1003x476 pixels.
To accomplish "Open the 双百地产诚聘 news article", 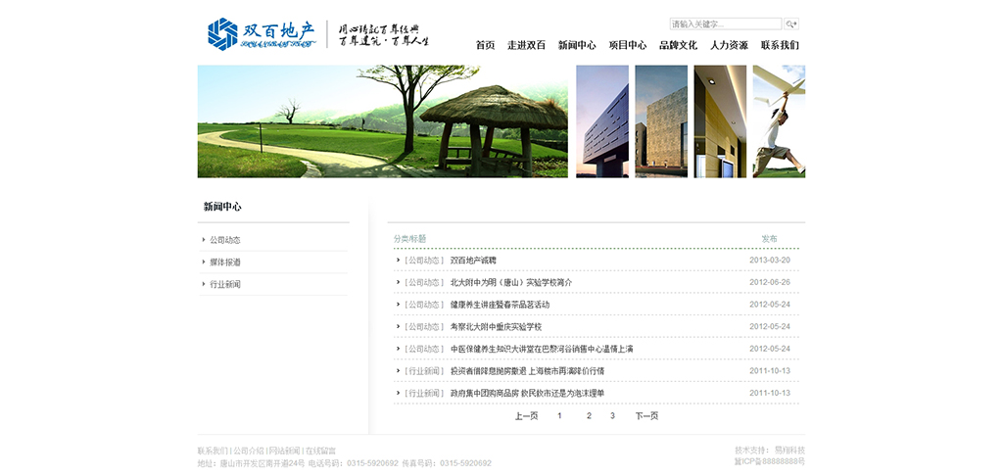I will pos(473,261).
